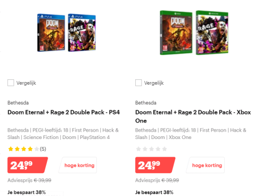
Task: Open Doom Eternal + Rage 2 Double Pack - Xbox One
Action: [193, 117]
